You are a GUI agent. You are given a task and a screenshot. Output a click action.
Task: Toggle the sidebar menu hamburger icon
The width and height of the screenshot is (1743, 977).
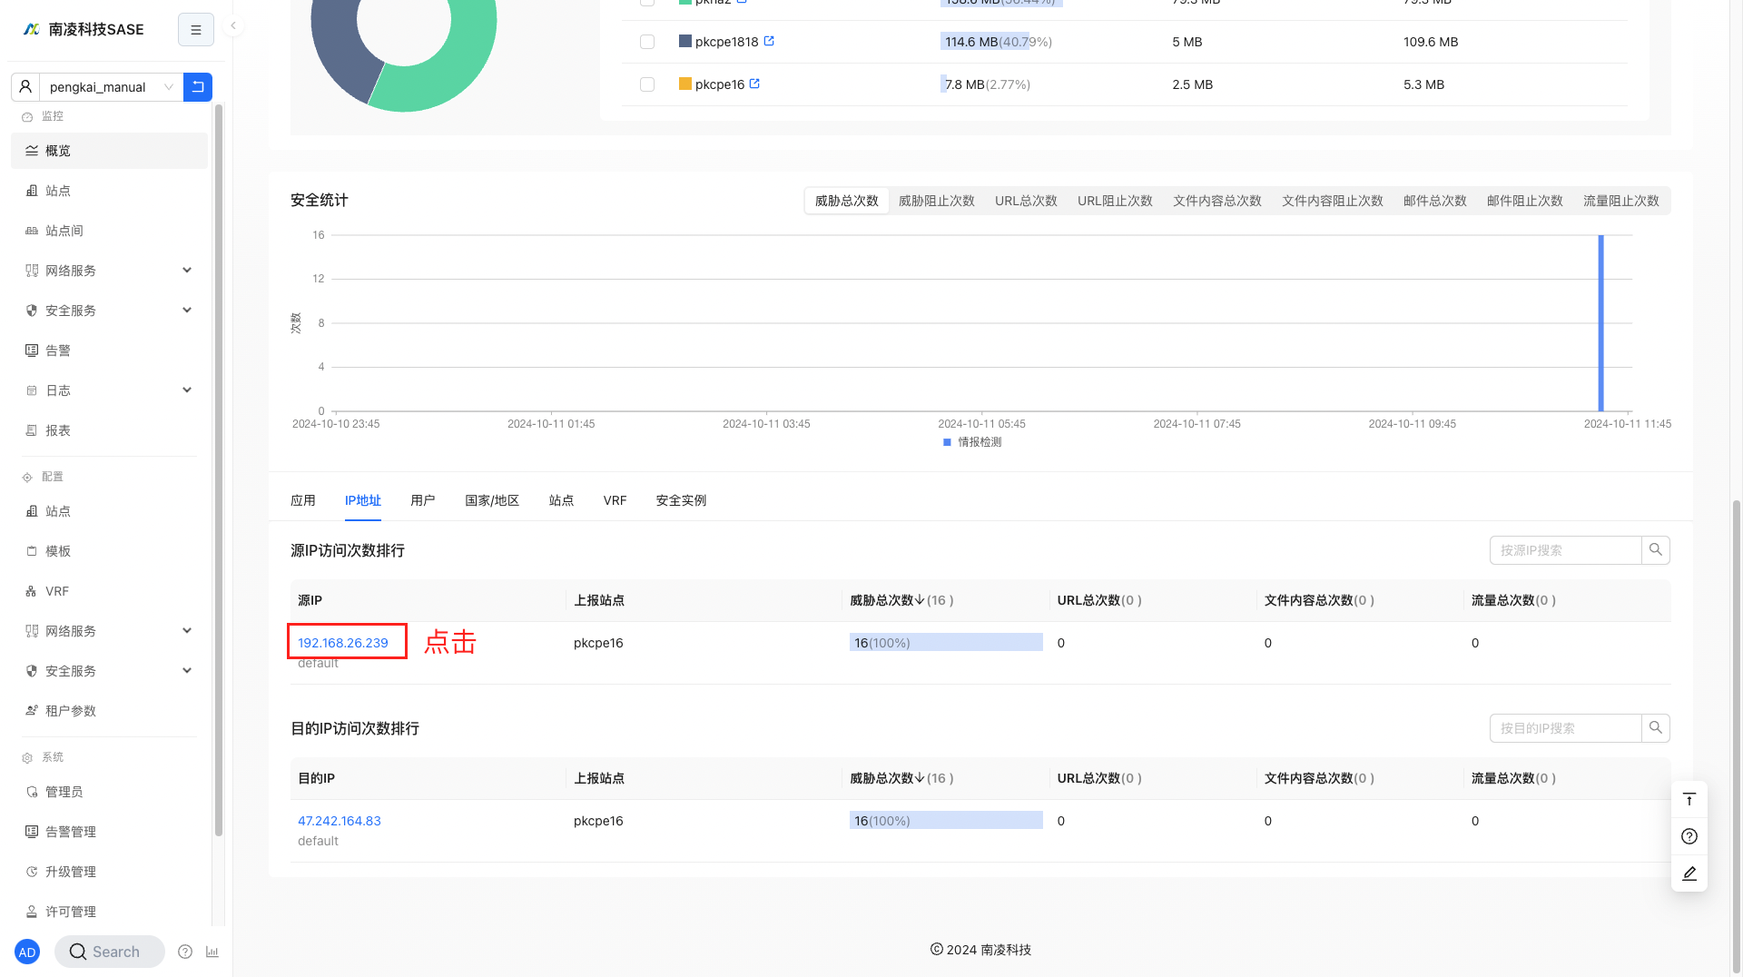coord(195,30)
